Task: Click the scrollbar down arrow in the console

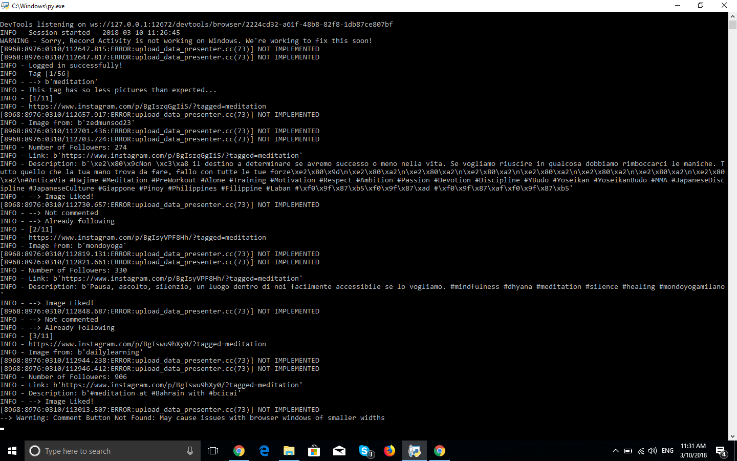Action: [x=732, y=436]
